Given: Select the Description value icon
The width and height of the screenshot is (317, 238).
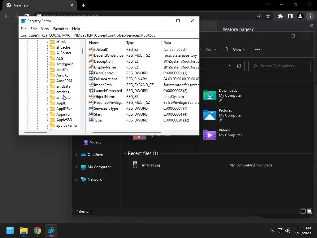Looking at the screenshot, I should click(91, 61).
